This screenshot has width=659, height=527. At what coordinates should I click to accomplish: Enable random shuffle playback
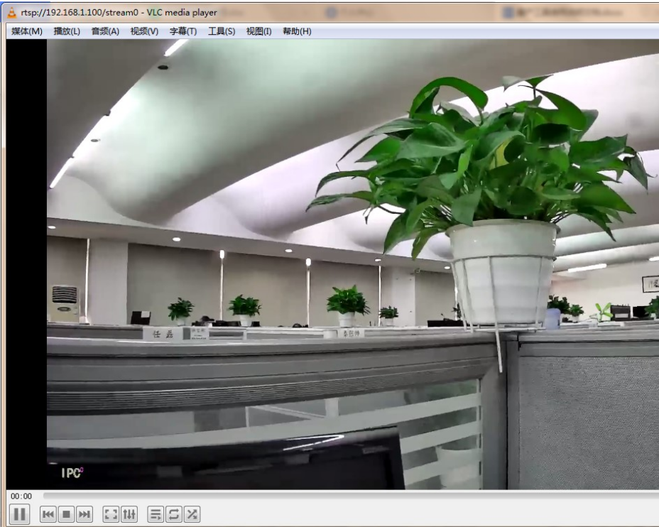click(191, 514)
